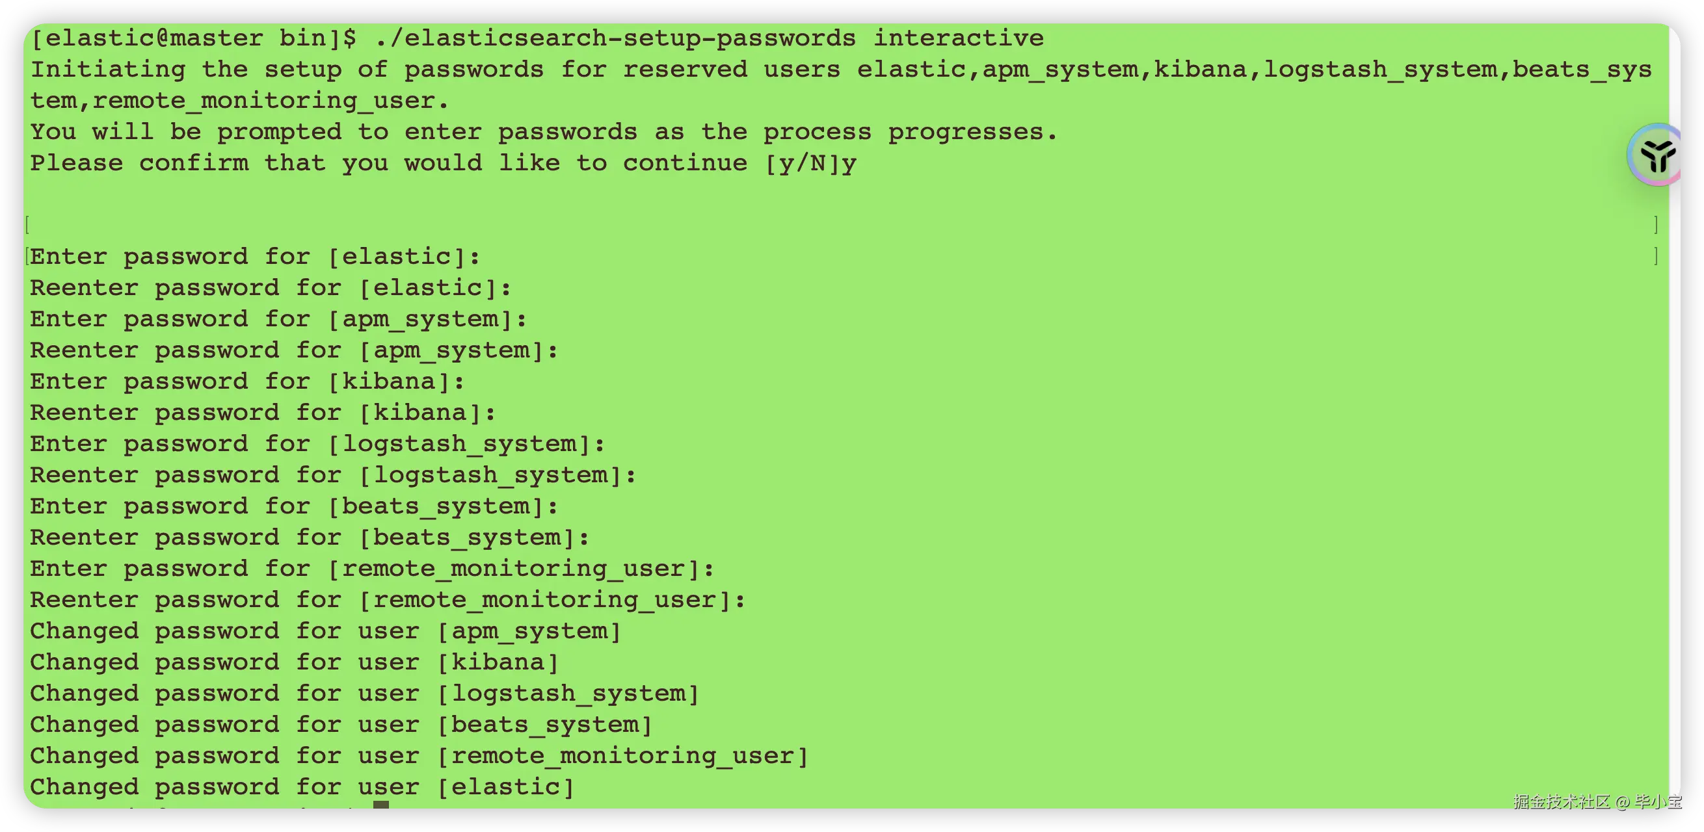This screenshot has width=1704, height=832.
Task: Click 'Changed password for user [remote_monitoring_user]' line
Action: (x=419, y=756)
